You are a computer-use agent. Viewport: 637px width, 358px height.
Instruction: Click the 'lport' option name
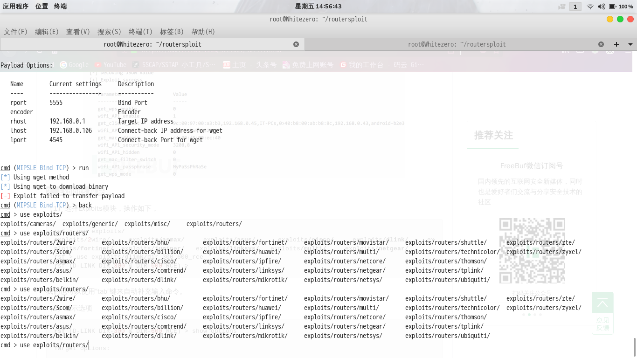[x=18, y=140]
